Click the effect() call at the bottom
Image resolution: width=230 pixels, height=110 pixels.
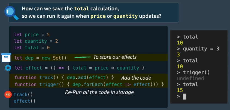coord(25,101)
